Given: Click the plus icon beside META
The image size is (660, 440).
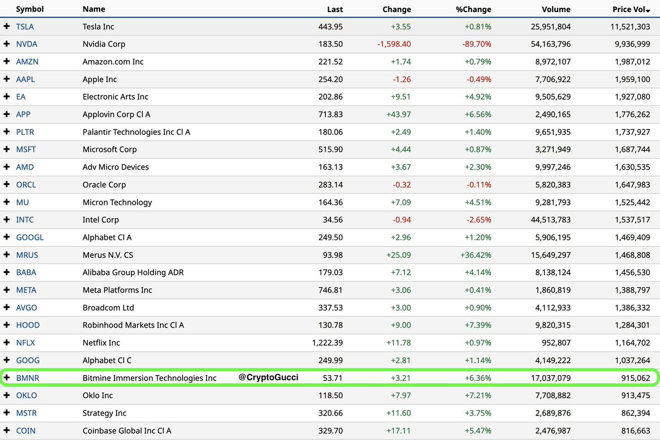Looking at the screenshot, I should tap(7, 290).
